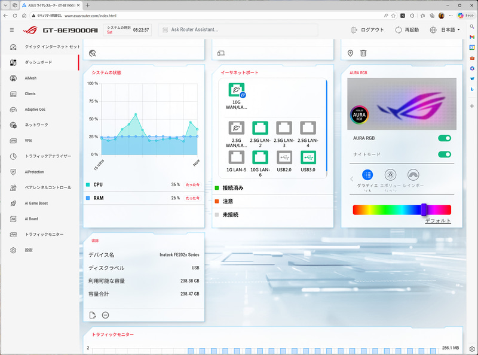478x355 pixels.
Task: Click the 設定 gear icon in sidebar
Action: [13, 250]
